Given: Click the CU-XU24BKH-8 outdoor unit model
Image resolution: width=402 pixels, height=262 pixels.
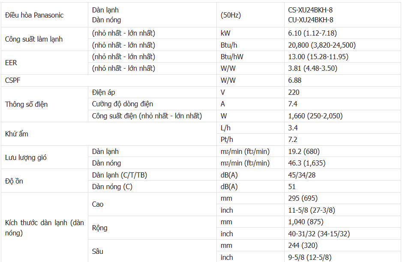Looking at the screenshot, I should [x=311, y=20].
